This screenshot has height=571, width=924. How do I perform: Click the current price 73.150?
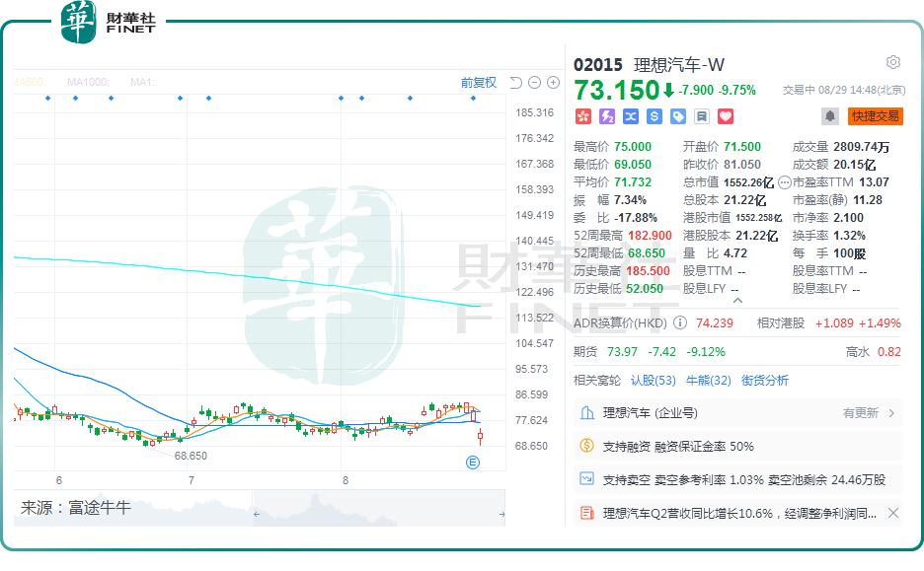616,90
